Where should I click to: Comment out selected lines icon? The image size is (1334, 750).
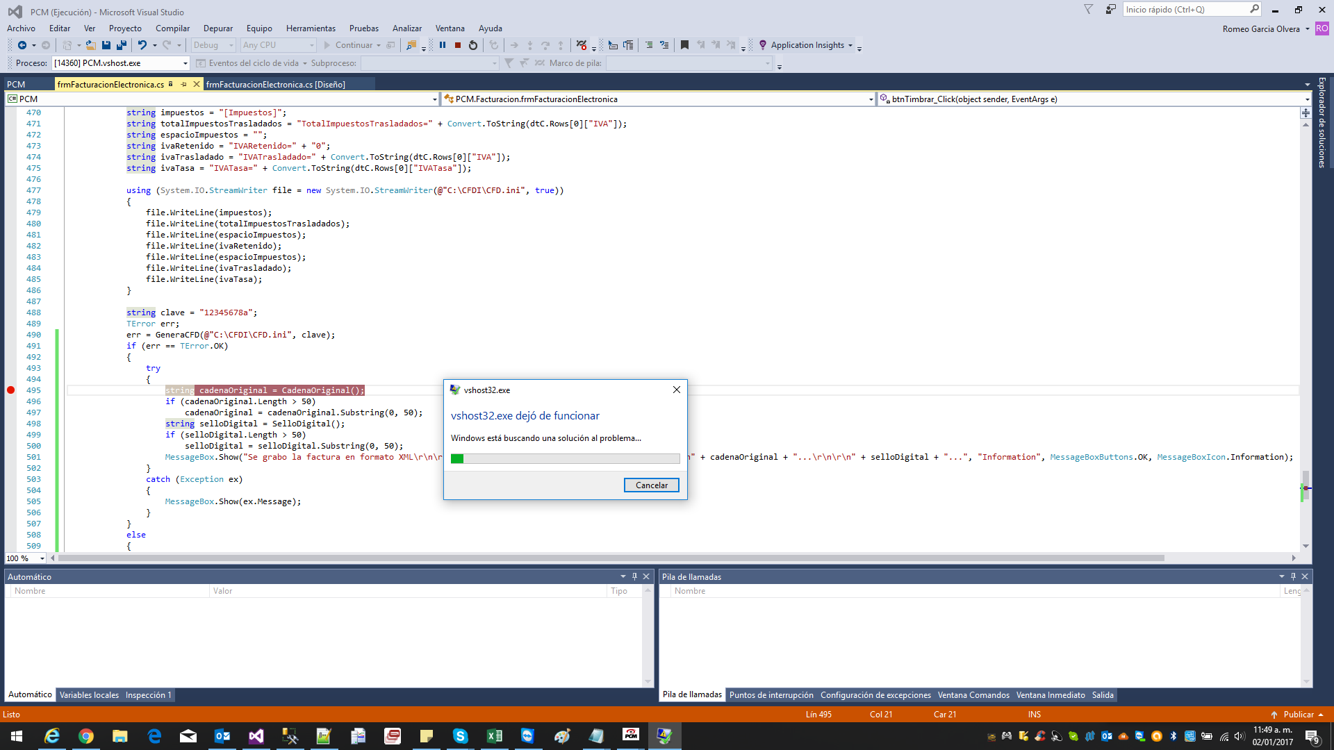click(649, 45)
